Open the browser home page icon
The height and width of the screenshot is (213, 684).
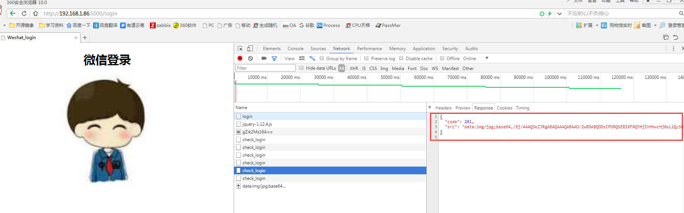coord(35,13)
